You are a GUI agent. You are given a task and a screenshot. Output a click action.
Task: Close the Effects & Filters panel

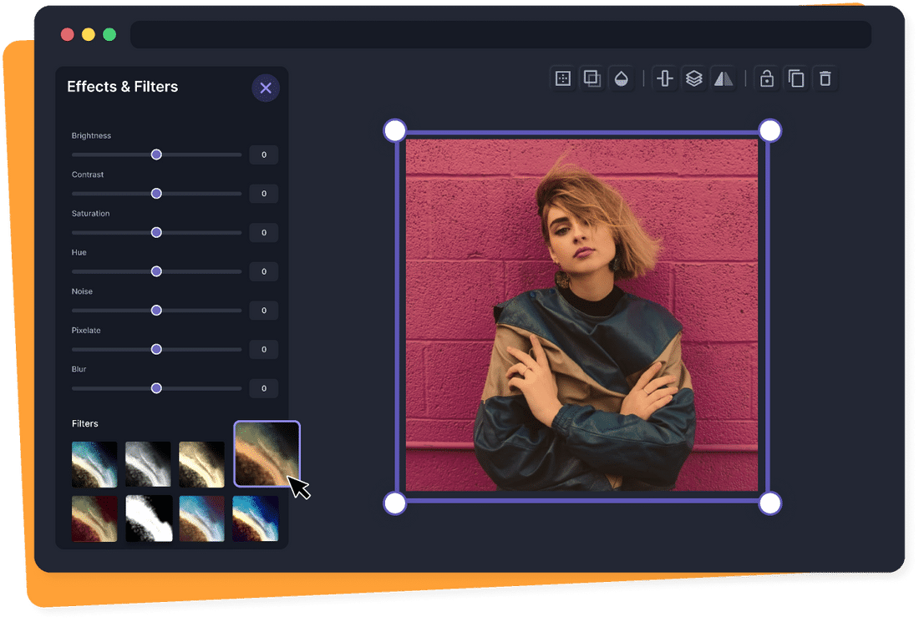[266, 88]
